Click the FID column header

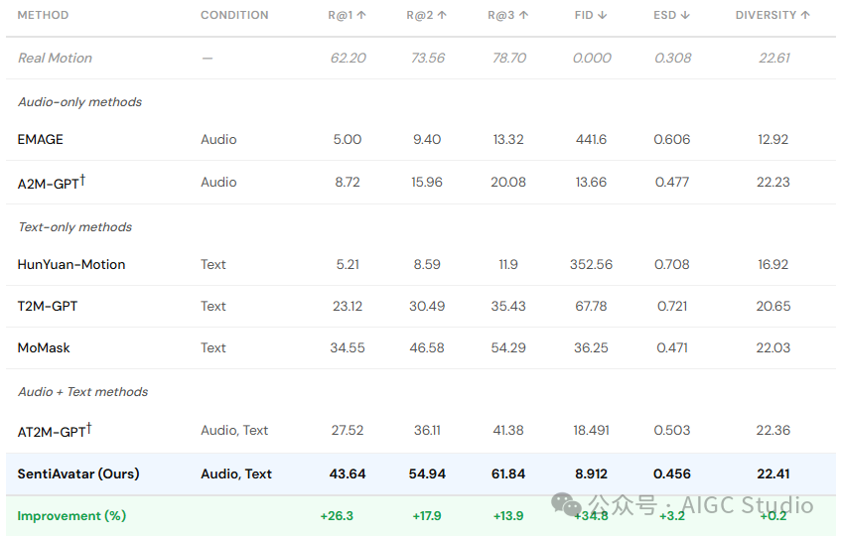(x=591, y=15)
